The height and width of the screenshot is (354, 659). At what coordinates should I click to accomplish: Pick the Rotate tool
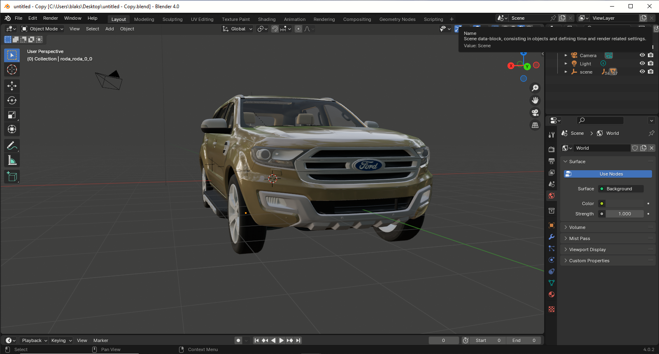[12, 100]
